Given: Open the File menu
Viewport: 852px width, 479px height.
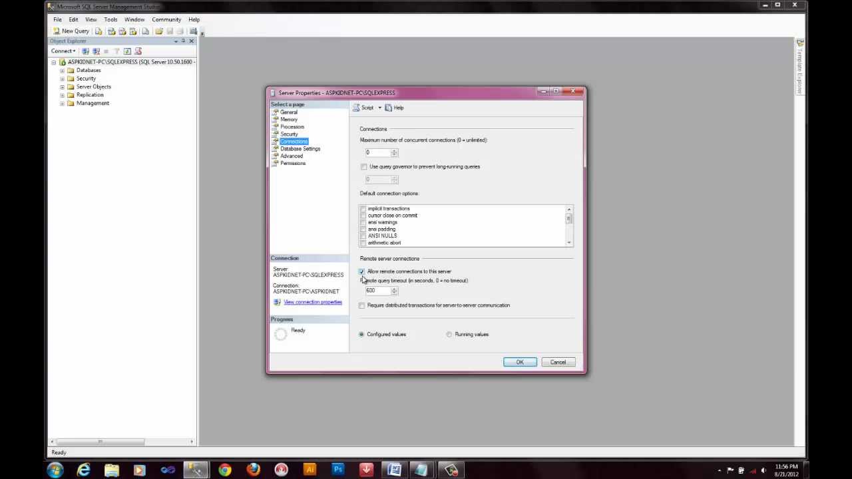Looking at the screenshot, I should click(58, 20).
